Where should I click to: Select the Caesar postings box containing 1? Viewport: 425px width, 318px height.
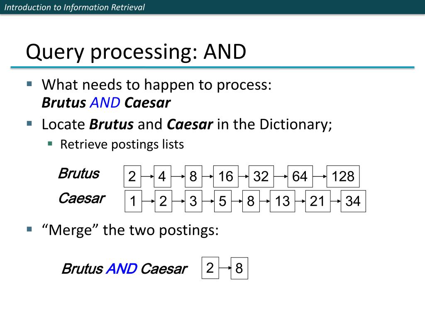click(x=133, y=201)
